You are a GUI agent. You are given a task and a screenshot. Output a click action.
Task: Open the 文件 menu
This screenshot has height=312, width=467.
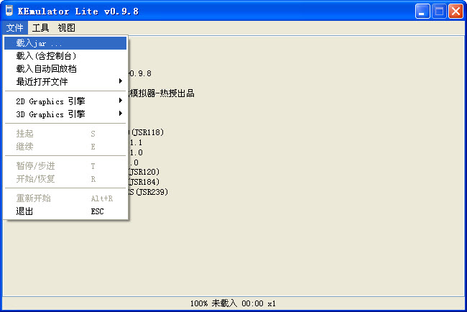[14, 28]
